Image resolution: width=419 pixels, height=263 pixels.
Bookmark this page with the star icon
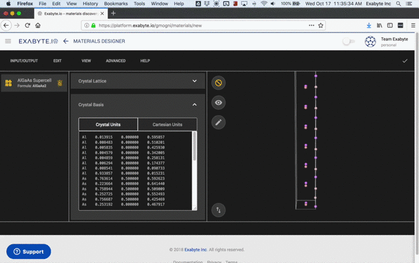coord(321,26)
